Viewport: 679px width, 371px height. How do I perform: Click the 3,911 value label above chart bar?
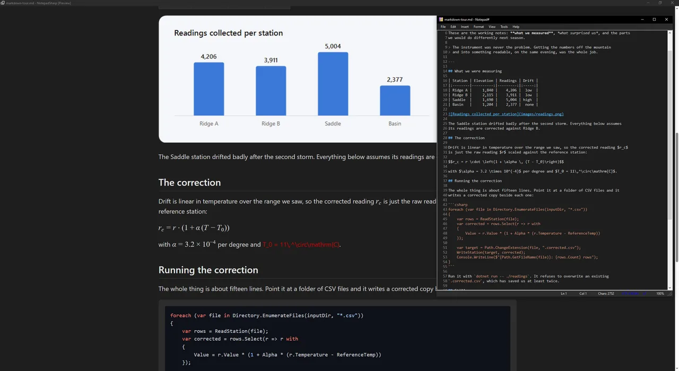[271, 60]
